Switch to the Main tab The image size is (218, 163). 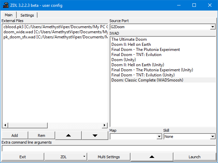click(9, 15)
